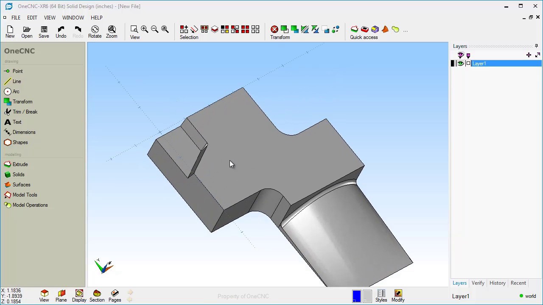
Task: Click the green squares copy transform icon
Action: [x=285, y=29]
